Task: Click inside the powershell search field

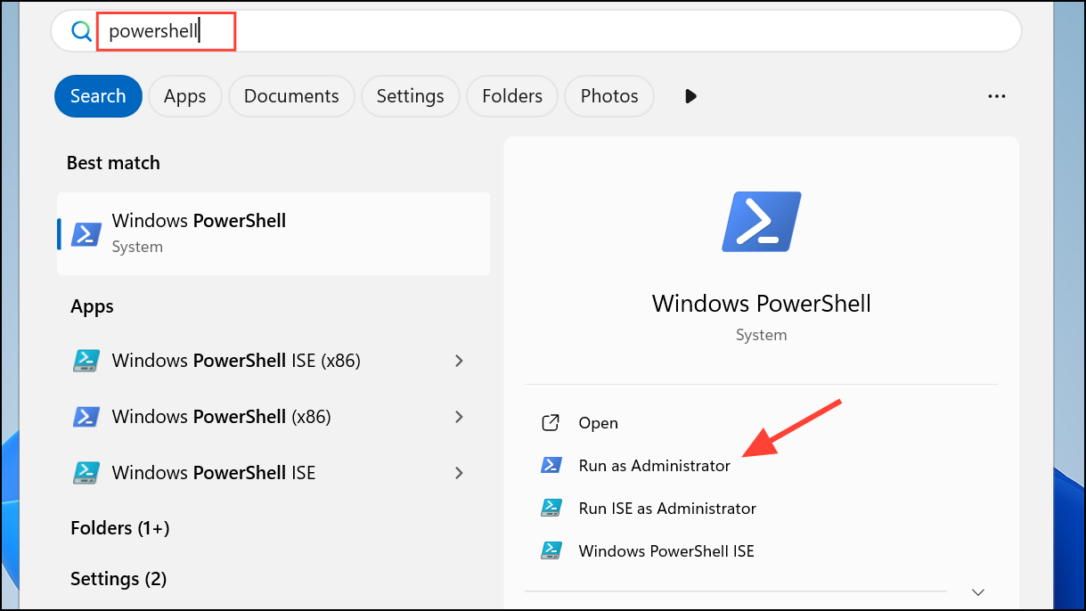Action: [x=165, y=30]
